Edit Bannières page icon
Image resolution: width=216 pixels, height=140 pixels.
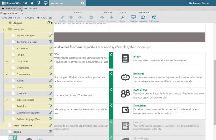50,48
